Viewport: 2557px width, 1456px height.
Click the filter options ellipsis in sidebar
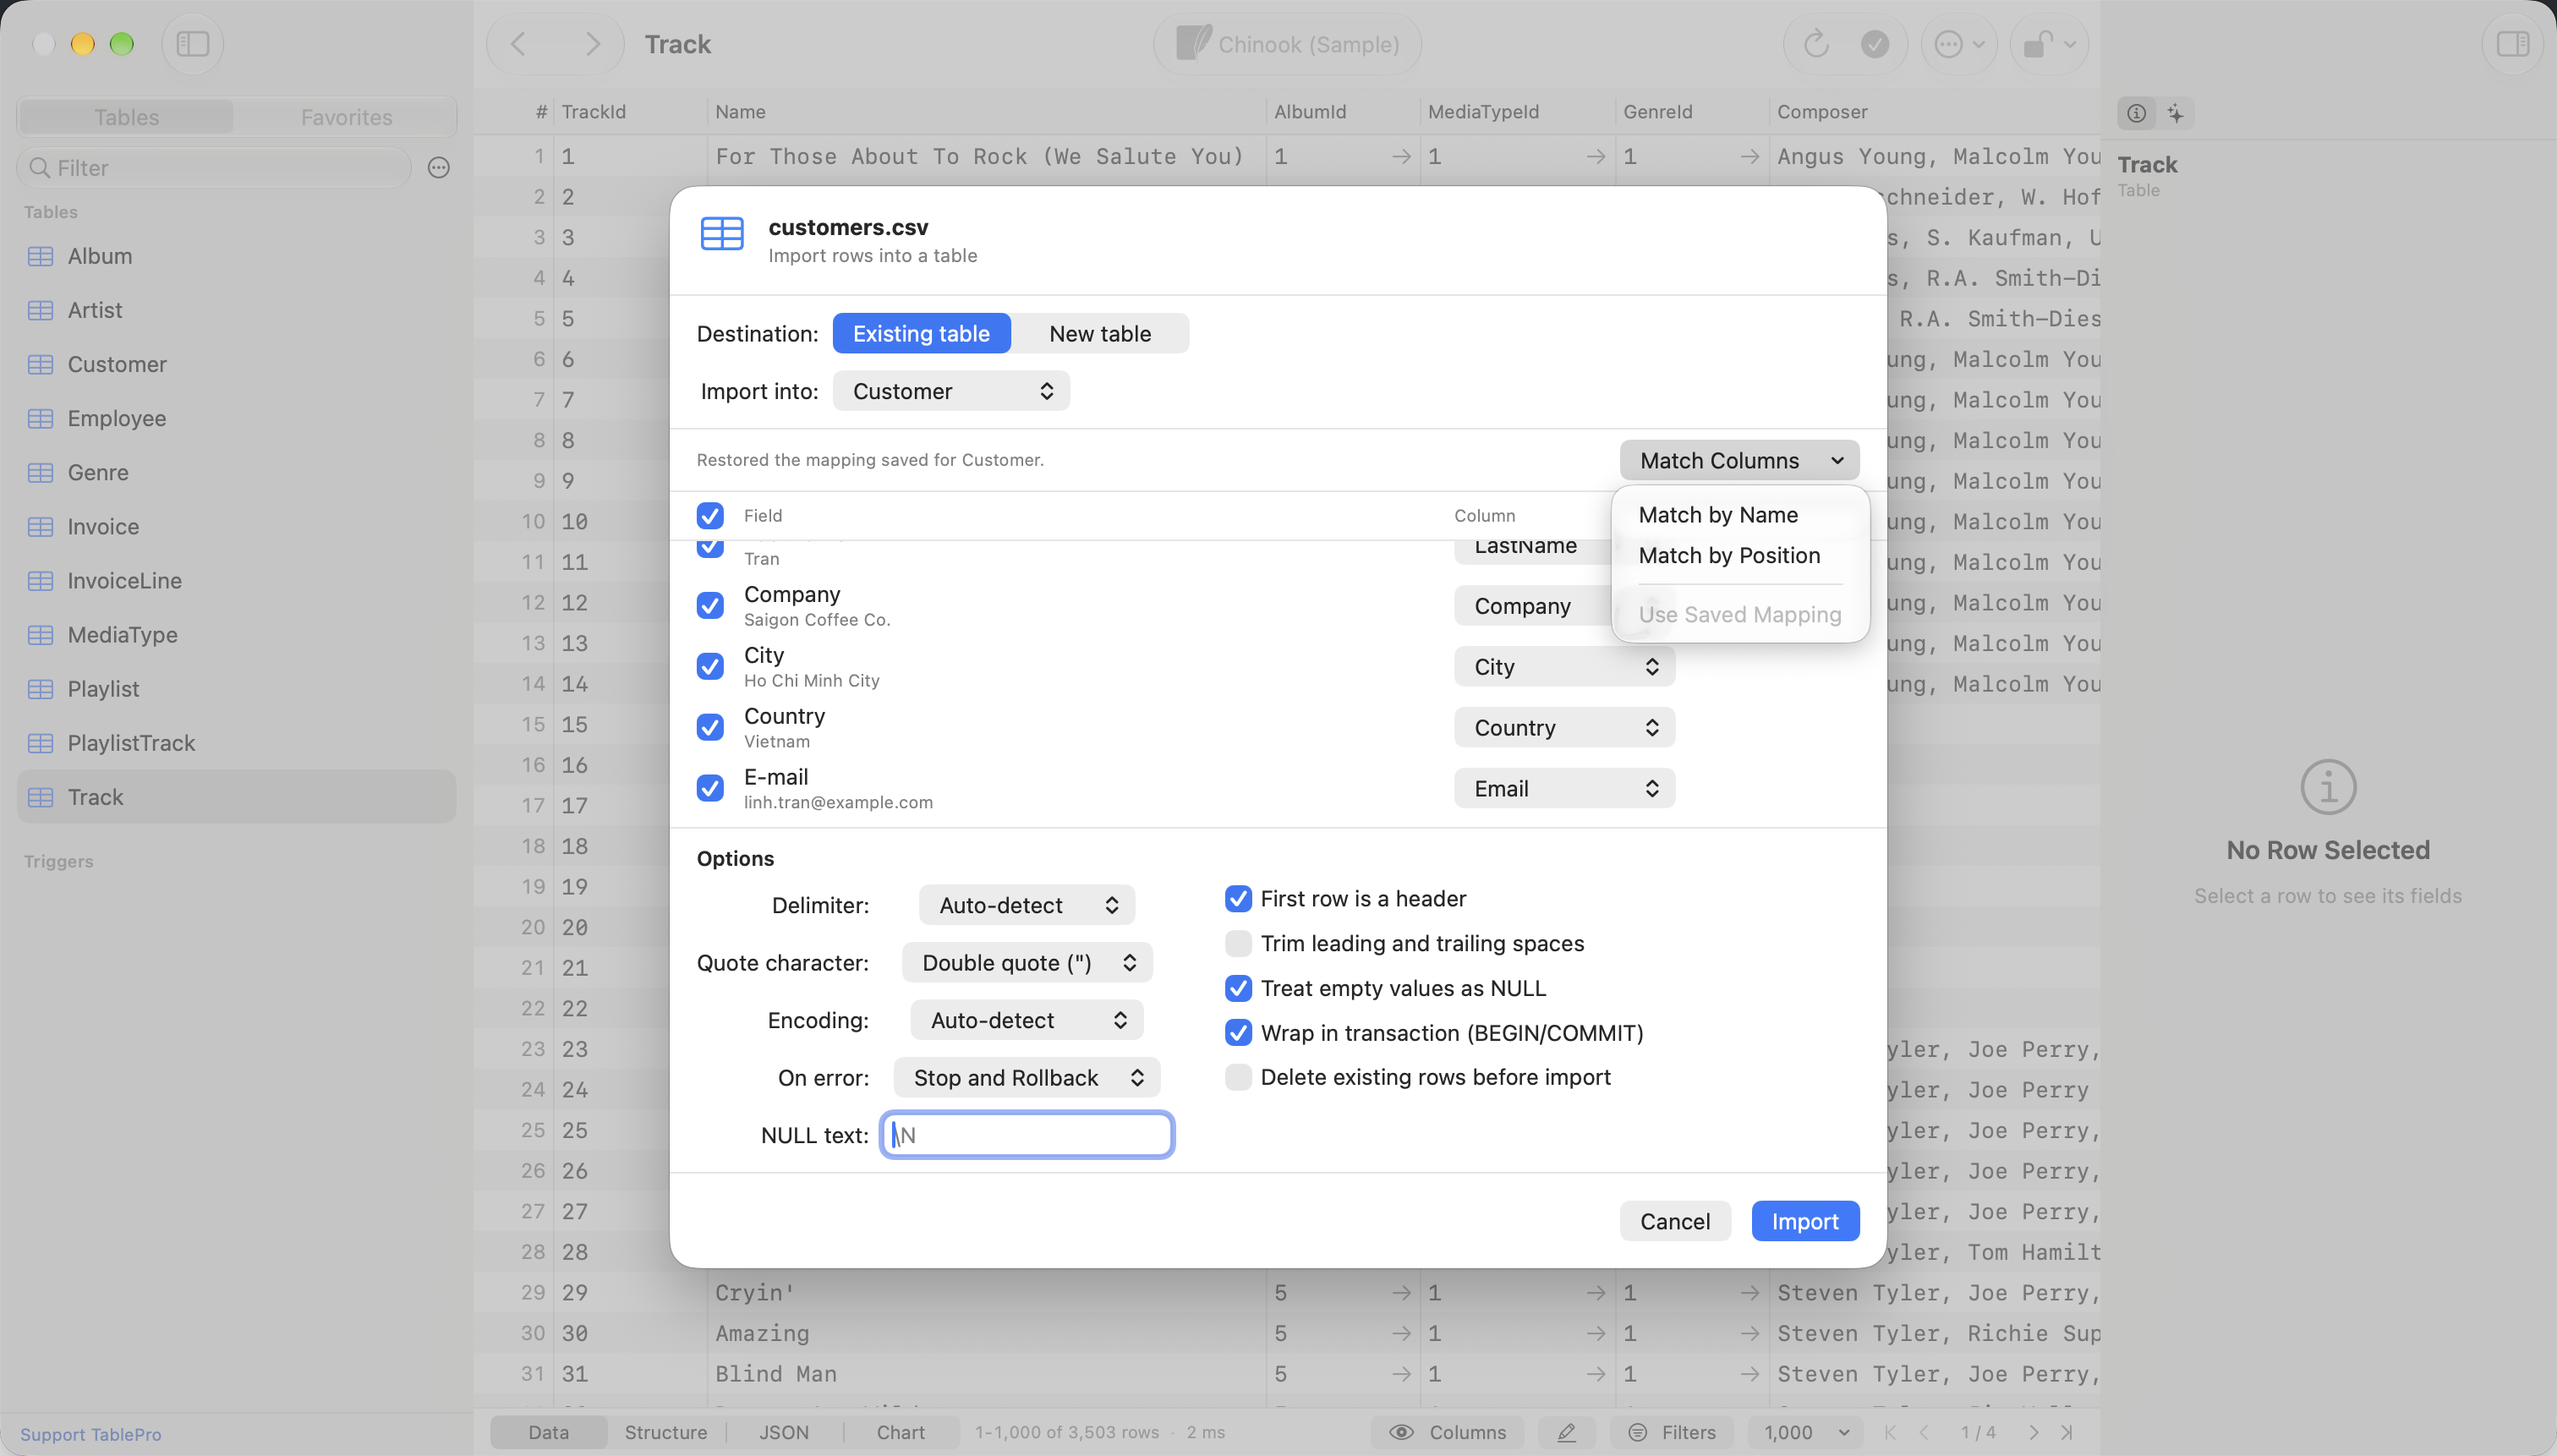point(438,168)
